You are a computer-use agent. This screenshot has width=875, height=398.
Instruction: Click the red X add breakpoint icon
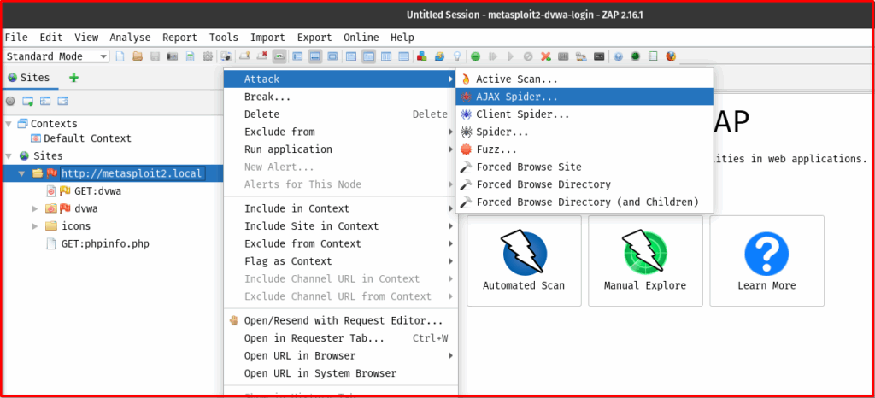coord(546,56)
